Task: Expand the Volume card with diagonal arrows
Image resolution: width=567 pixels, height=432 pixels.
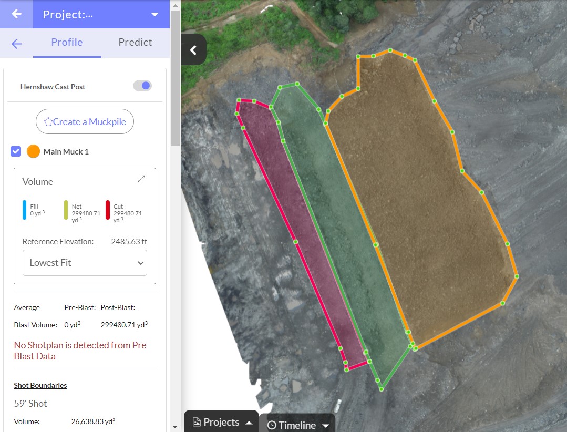Action: pos(141,179)
